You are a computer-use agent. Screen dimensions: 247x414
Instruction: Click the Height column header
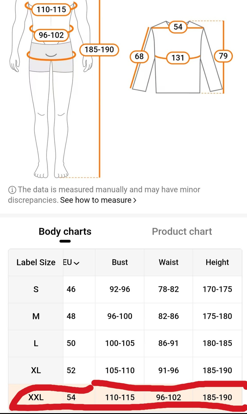[x=217, y=262]
